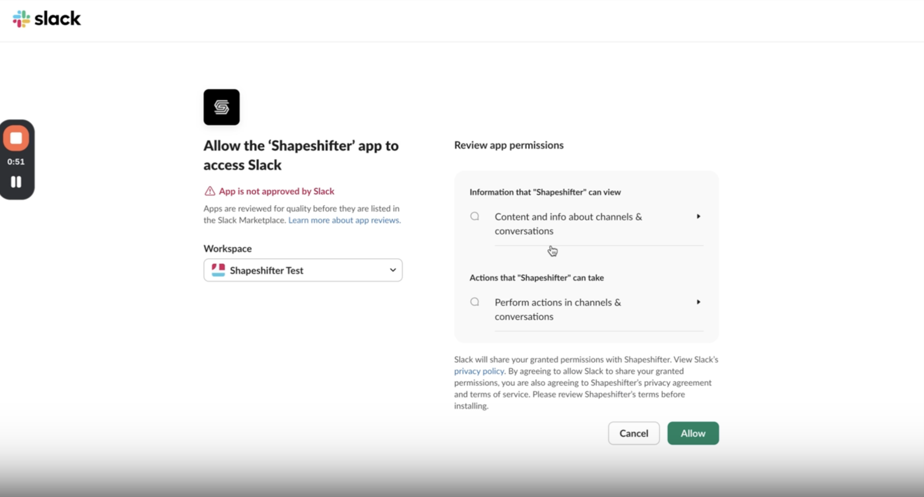Stop the screen recording
Screen dimensions: 924x497
click(x=16, y=138)
